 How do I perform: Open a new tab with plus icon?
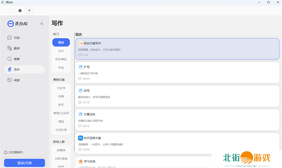29,11
